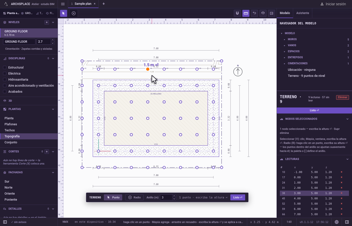352x226 pixels.
Task: Add a new plan tab with plus
Action: click(x=104, y=4)
